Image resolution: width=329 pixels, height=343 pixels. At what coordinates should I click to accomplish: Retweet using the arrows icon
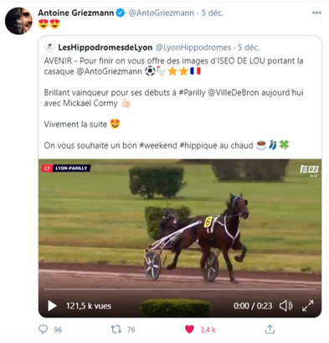point(116,330)
